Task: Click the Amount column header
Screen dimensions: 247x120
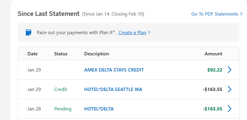Action: (x=213, y=54)
